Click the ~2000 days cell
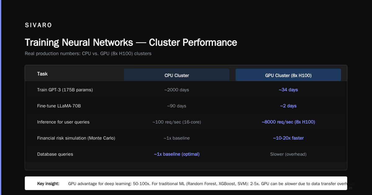 (x=177, y=90)
